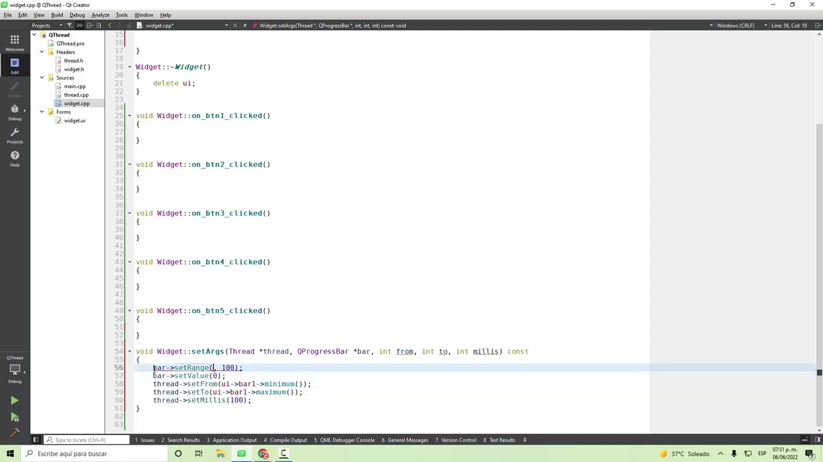Fold the setArgs function at line 54

(x=129, y=352)
